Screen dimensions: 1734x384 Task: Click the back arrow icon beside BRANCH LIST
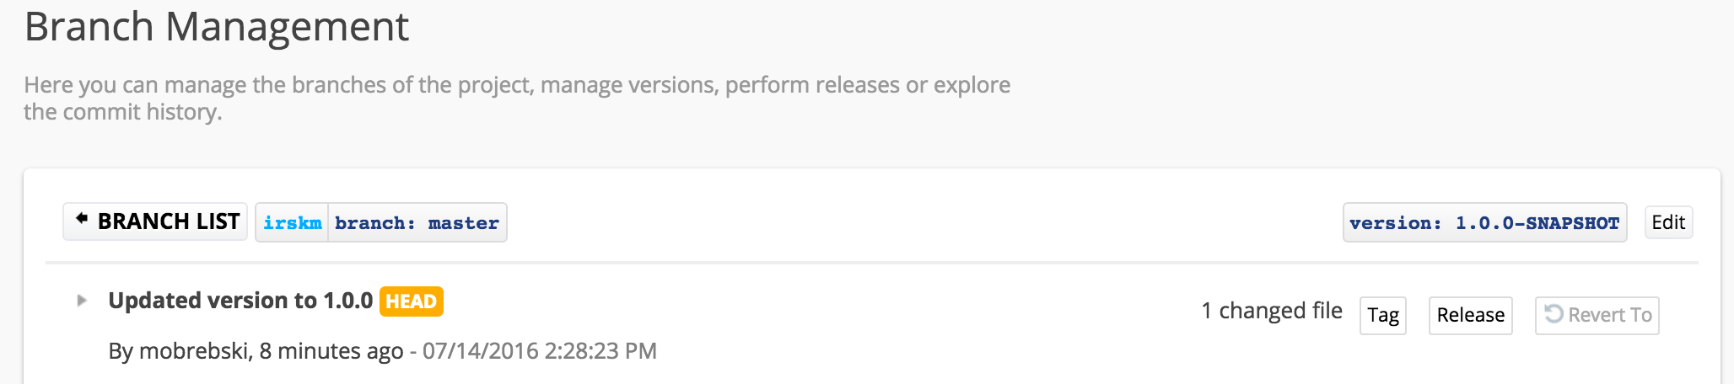coord(82,219)
